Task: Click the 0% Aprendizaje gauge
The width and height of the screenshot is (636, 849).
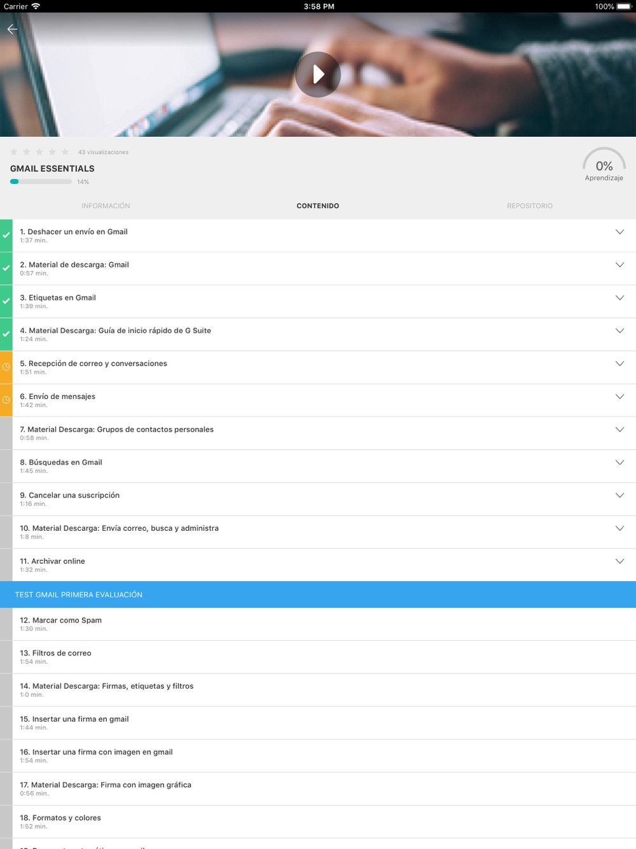Action: click(x=604, y=165)
